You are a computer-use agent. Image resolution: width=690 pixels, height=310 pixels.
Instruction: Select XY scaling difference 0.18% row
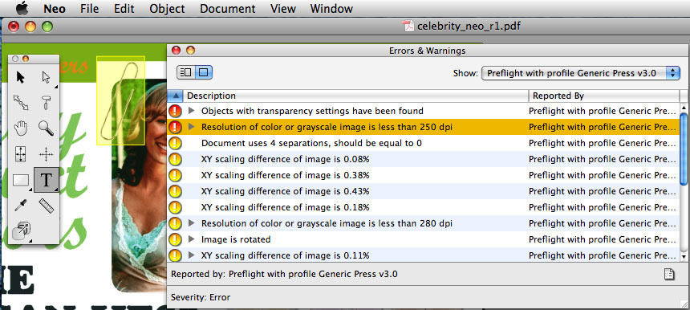pyautogui.click(x=424, y=207)
